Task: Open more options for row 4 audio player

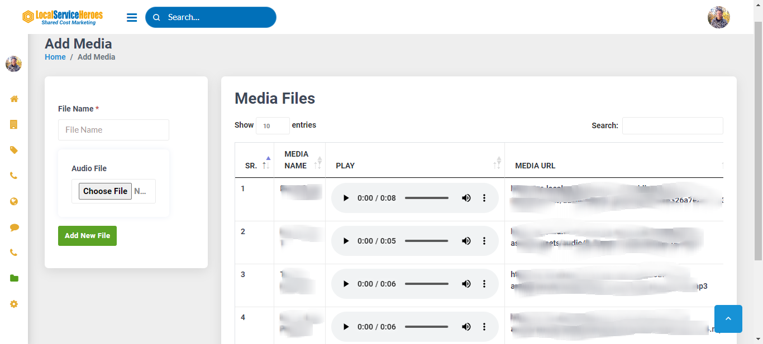Action: (x=484, y=327)
